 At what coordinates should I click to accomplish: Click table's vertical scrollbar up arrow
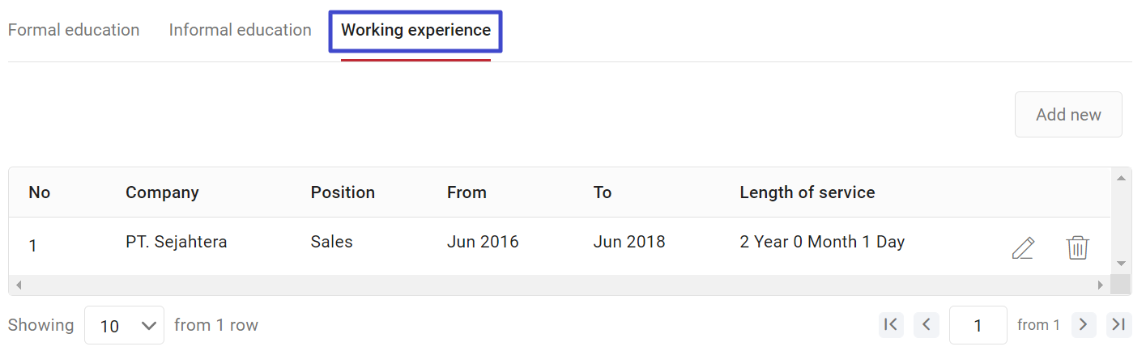[1121, 177]
